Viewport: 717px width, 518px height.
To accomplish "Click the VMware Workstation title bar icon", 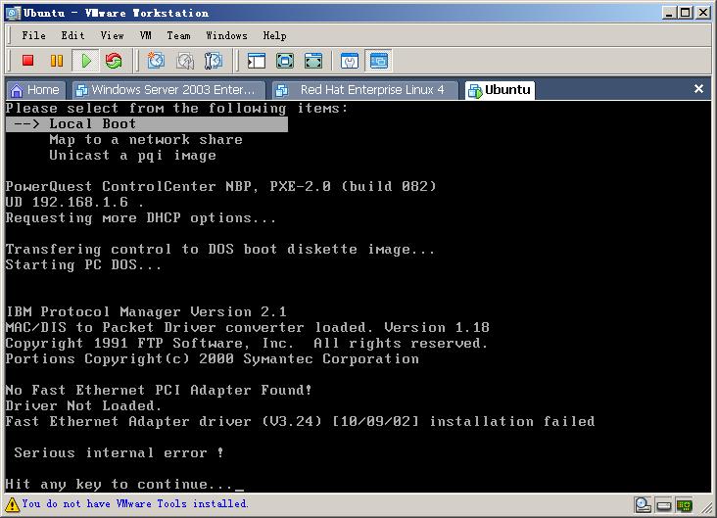I will (x=13, y=13).
